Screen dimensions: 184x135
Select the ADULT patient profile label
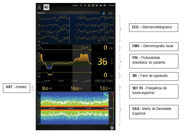(75, 6)
